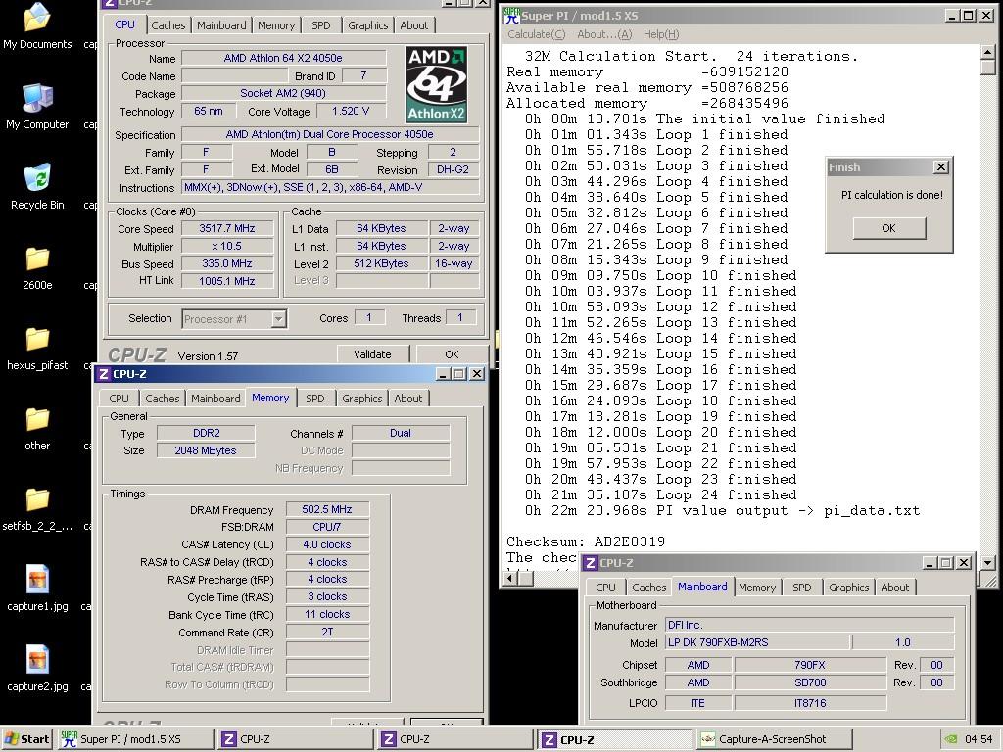Click the Core Speed 3517.7 MHz field
1003x752 pixels.
pos(227,228)
